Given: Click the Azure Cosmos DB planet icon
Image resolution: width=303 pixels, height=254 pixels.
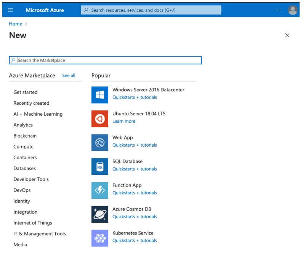Looking at the screenshot, I should point(100,214).
